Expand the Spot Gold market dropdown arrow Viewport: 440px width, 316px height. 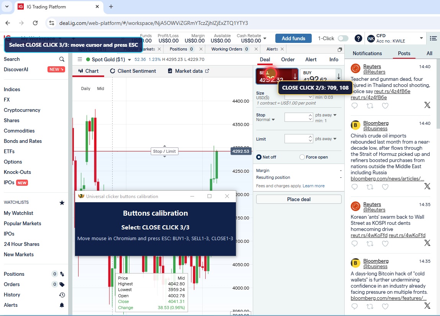coord(129,60)
